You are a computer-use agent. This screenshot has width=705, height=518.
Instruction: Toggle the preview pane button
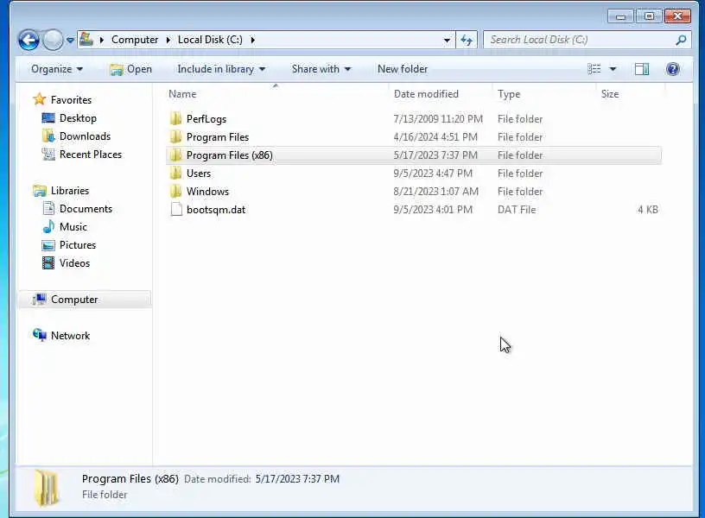(642, 69)
